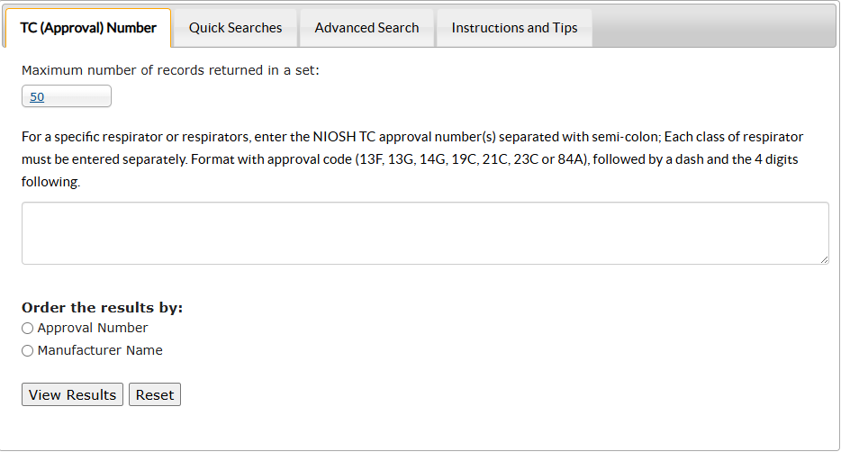Click the 'Approval Number' radio label text

coord(93,328)
